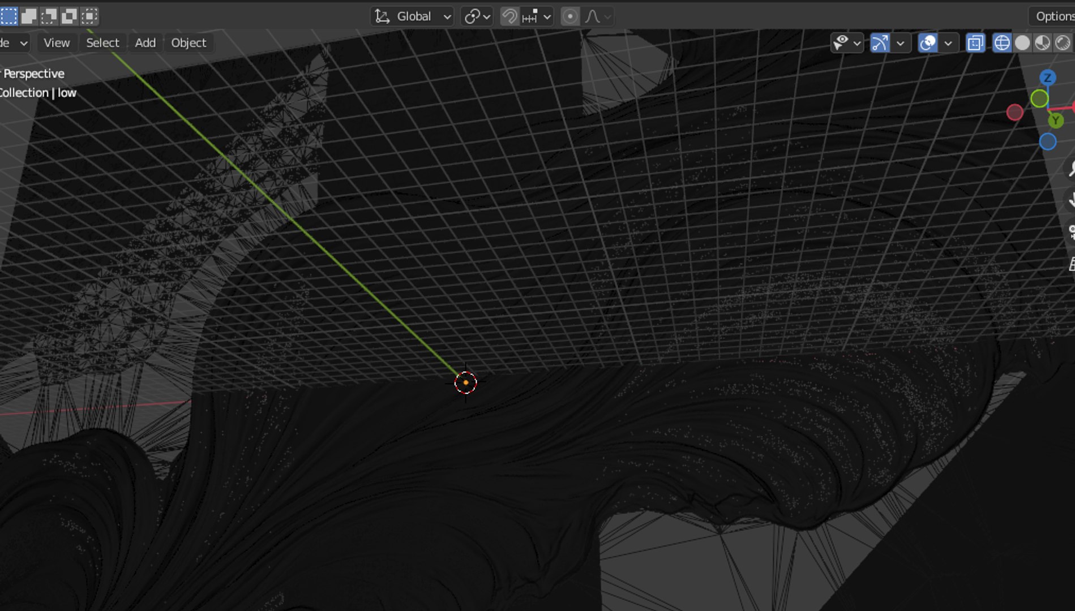1075x611 pixels.
Task: Select the 'Set new selection' mode icon
Action: [x=8, y=16]
